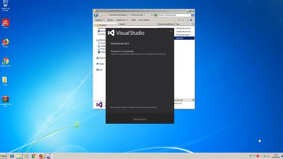Open the address bar history dropdown
This screenshot has width=283, height=159.
pos(152,15)
